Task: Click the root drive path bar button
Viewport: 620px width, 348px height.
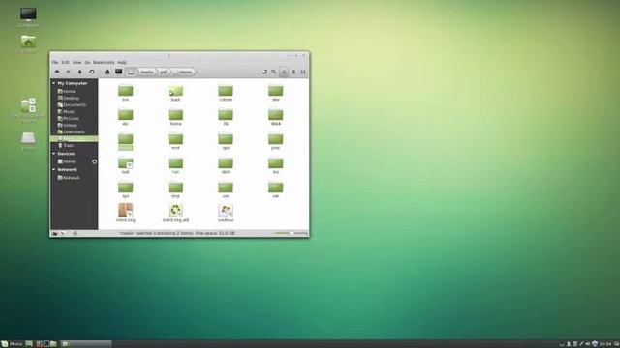Action: (132, 72)
